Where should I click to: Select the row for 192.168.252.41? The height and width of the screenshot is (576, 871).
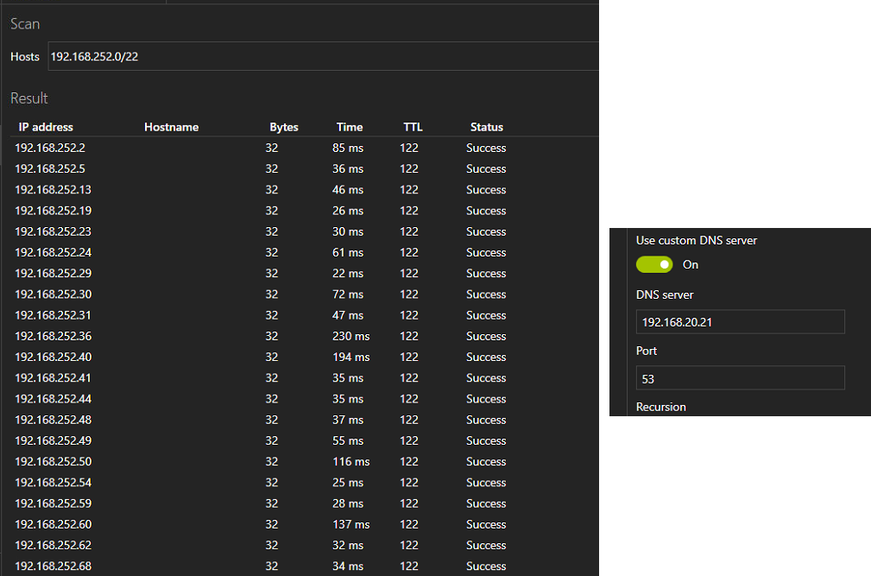pyautogui.click(x=304, y=378)
